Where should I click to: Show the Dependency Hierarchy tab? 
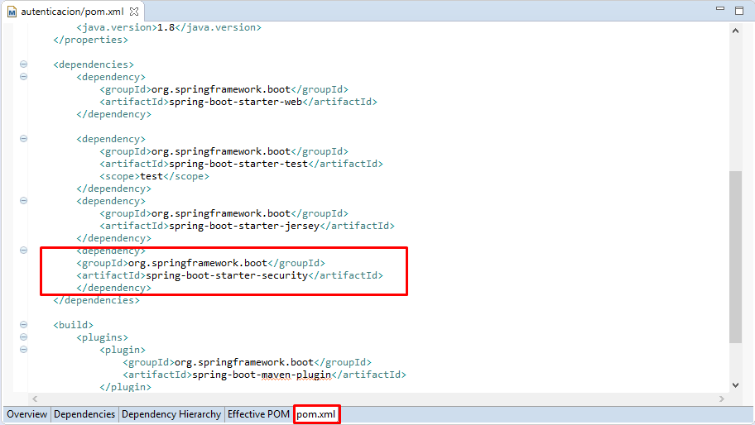point(171,414)
